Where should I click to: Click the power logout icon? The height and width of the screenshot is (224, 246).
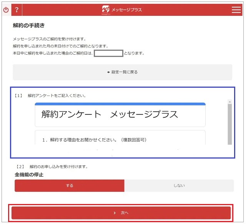[6, 10]
